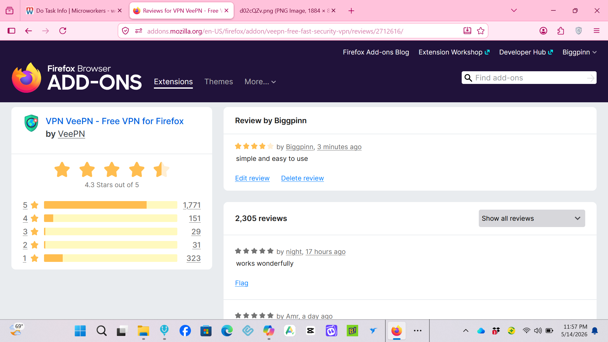
Task: Open the weather widget showing 69°
Action: (16, 330)
